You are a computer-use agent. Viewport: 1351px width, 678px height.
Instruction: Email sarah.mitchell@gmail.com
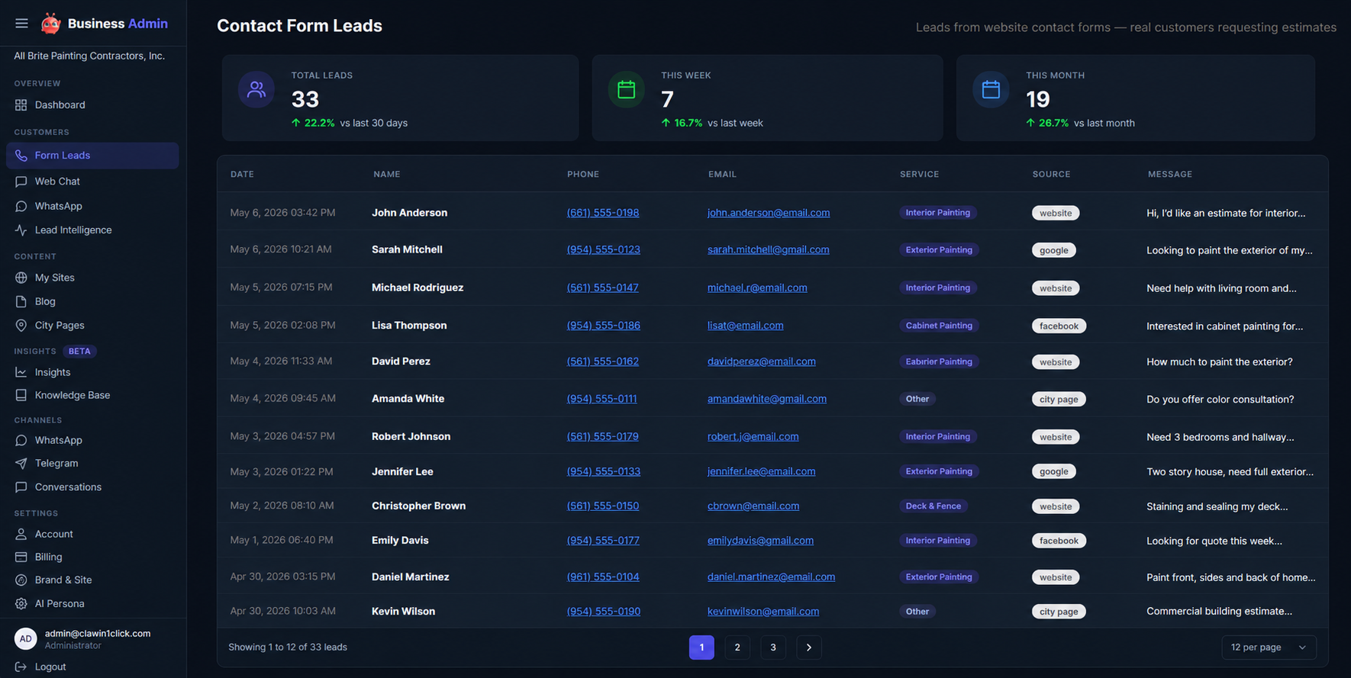[768, 249]
